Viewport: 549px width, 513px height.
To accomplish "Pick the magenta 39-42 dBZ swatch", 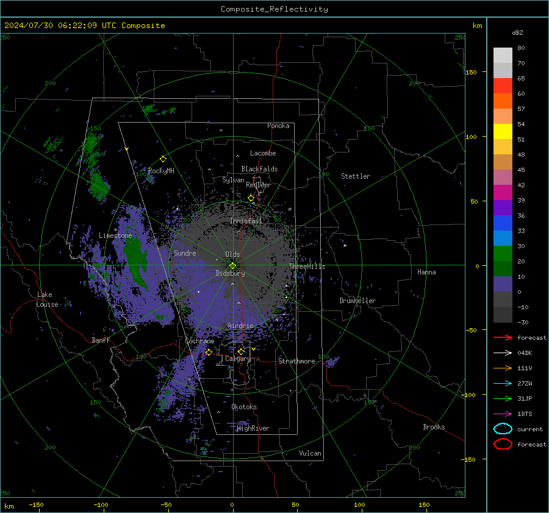I will 503,192.
